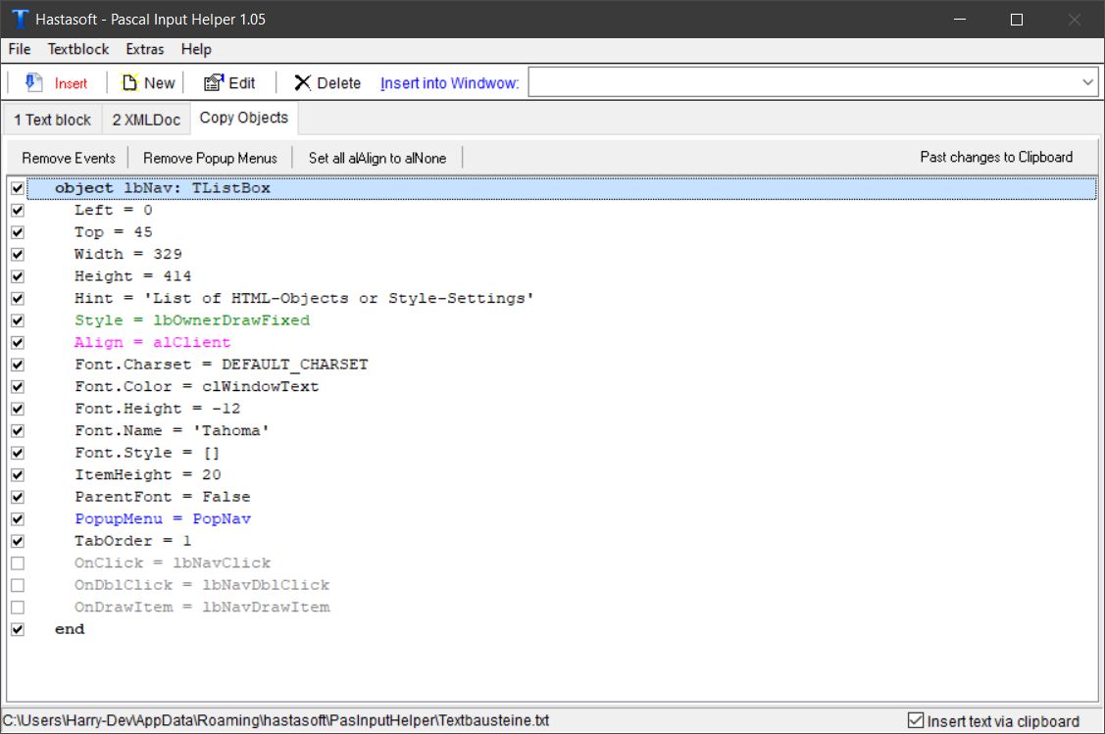Click the Textbausteine.txt path in status bar

click(276, 720)
